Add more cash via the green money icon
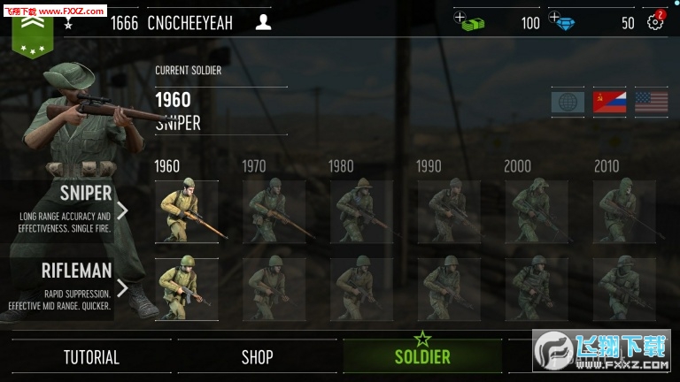The image size is (680, 382). click(468, 21)
